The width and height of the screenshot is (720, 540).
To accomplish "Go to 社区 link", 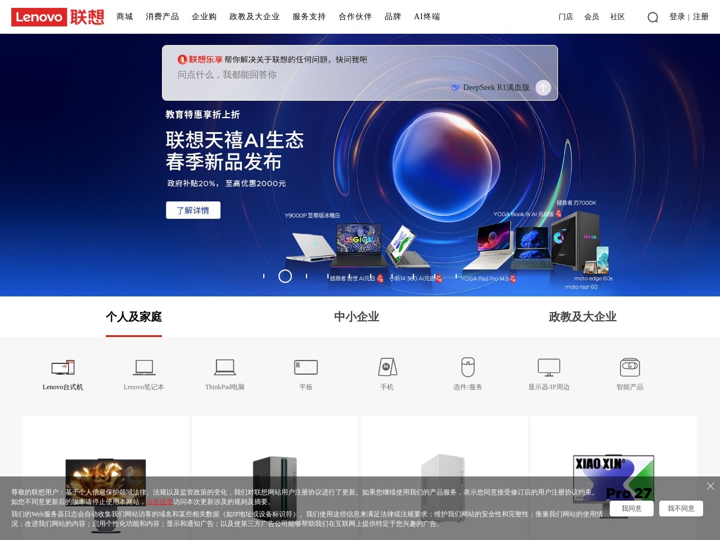I will click(x=618, y=17).
